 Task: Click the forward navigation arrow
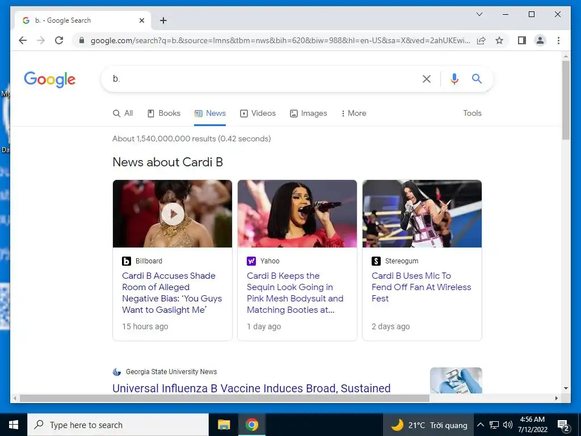pyautogui.click(x=41, y=40)
